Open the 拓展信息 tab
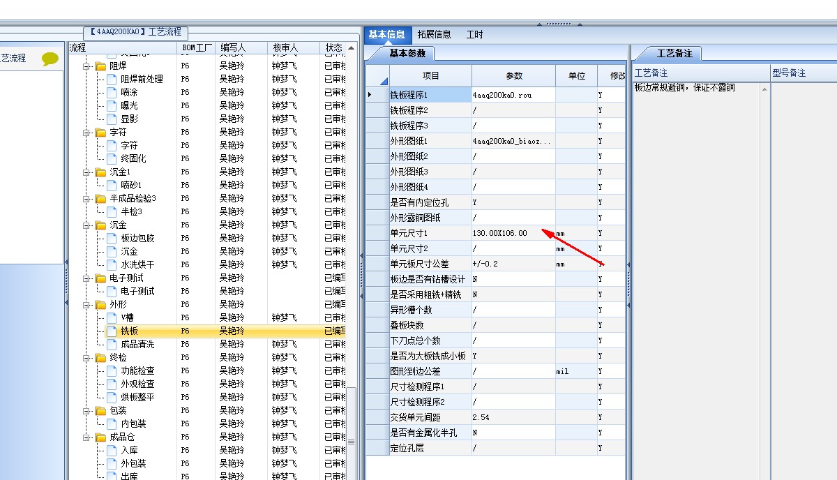 tap(434, 34)
